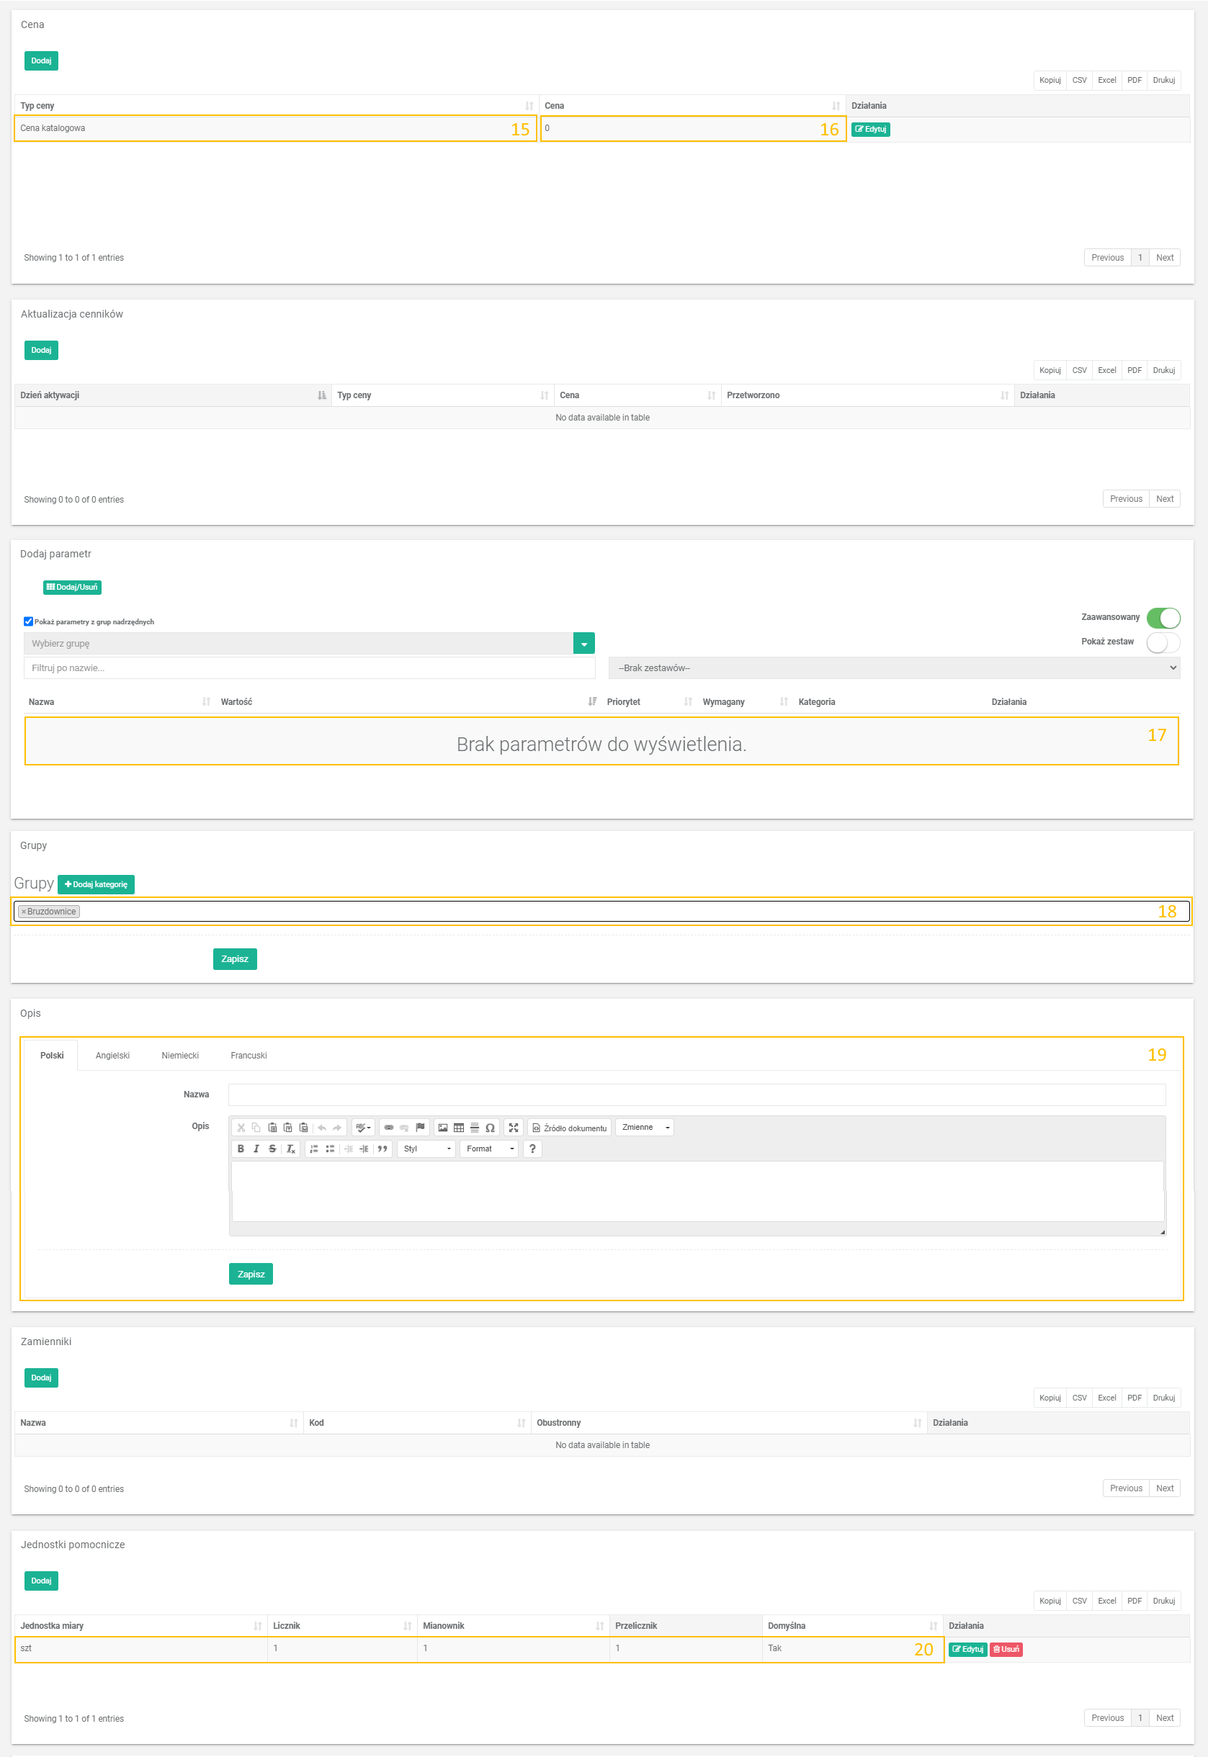Click the Filtruj po nazwie input field
This screenshot has height=1757, width=1208.
[309, 668]
